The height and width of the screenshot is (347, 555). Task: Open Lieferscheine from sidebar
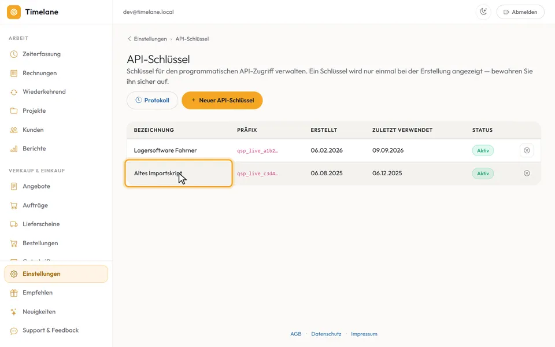point(56,224)
